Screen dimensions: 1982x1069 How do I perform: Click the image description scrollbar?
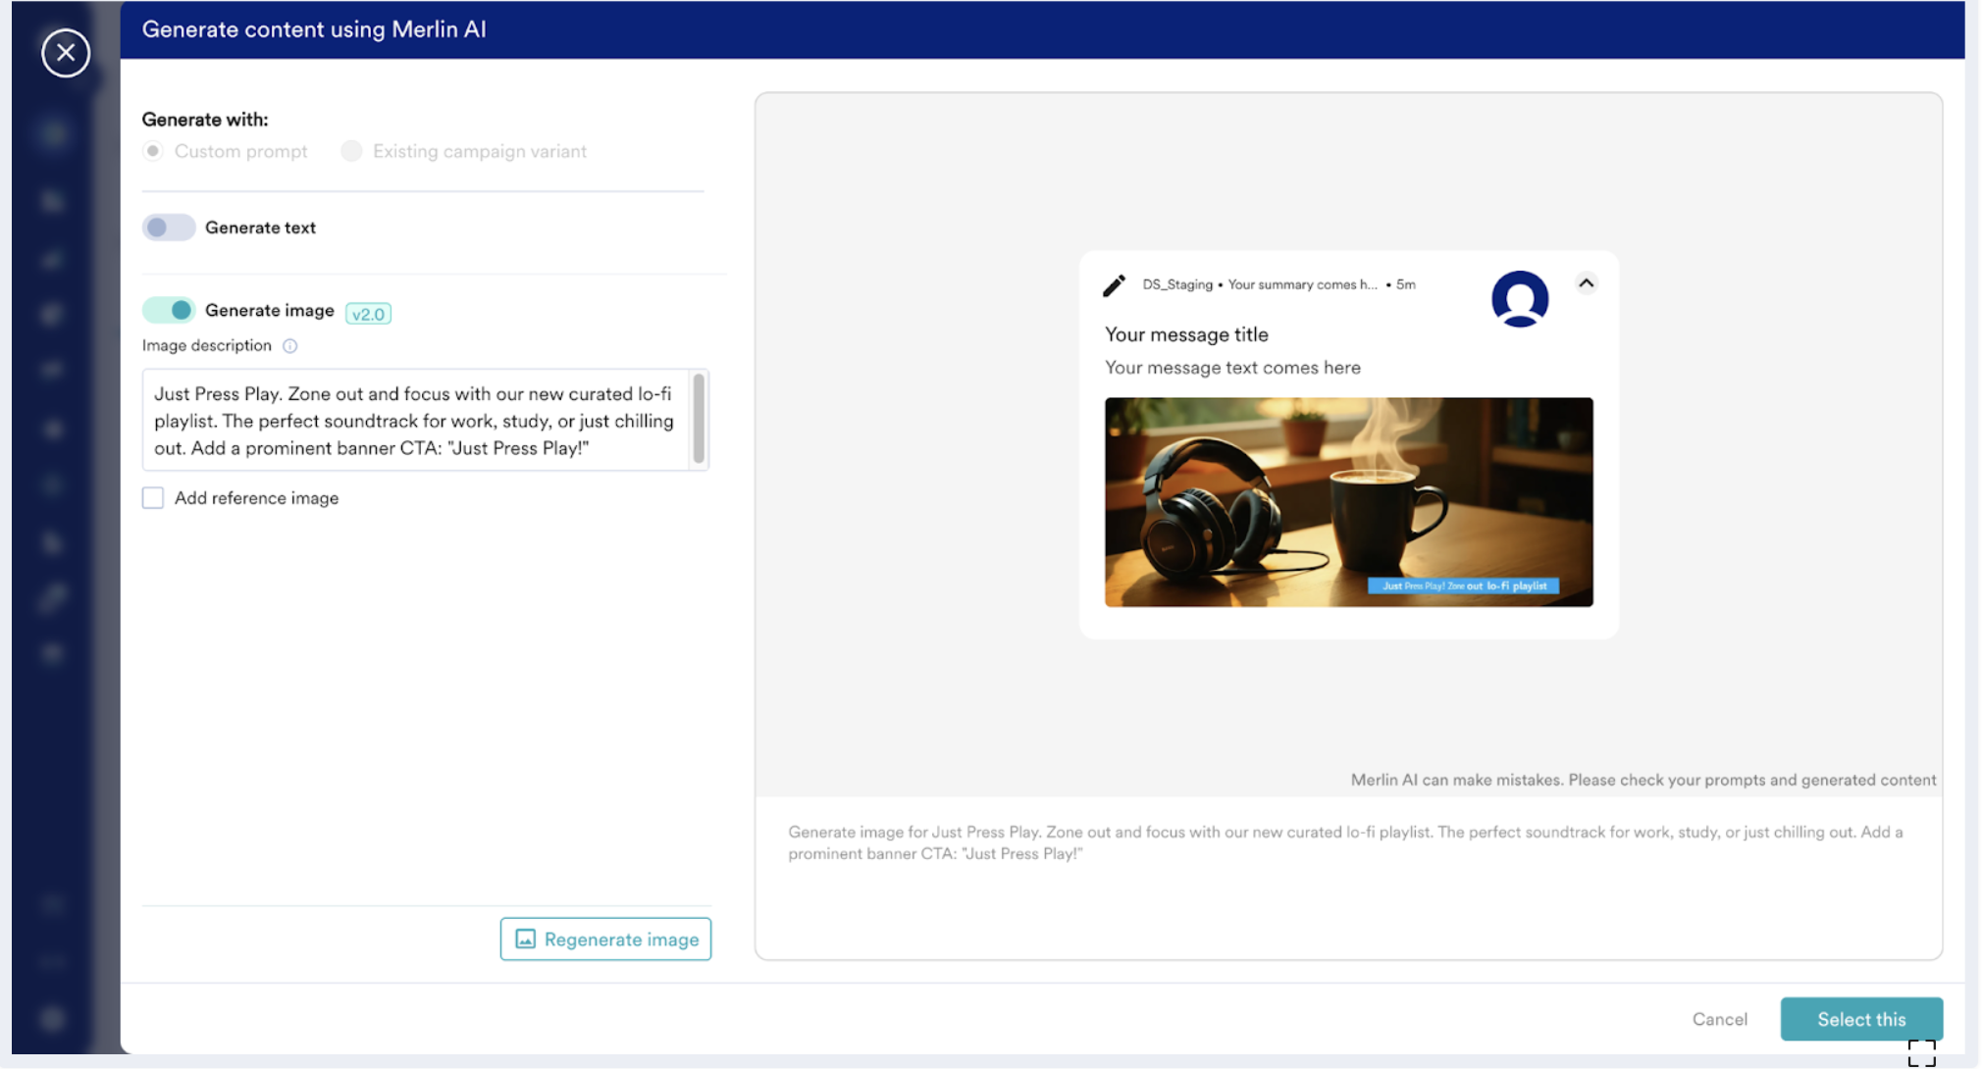click(699, 419)
